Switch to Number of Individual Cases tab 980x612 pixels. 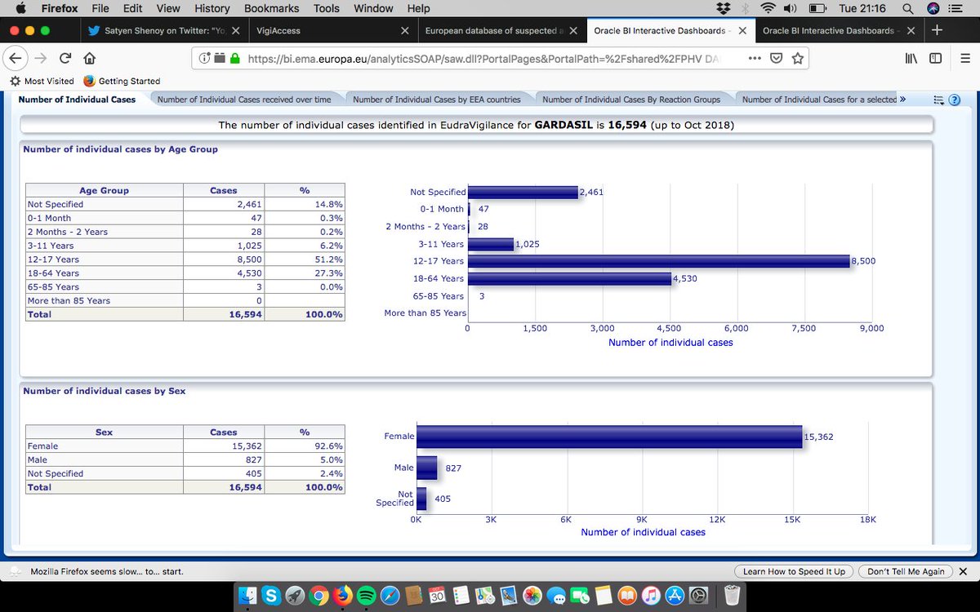click(x=77, y=100)
